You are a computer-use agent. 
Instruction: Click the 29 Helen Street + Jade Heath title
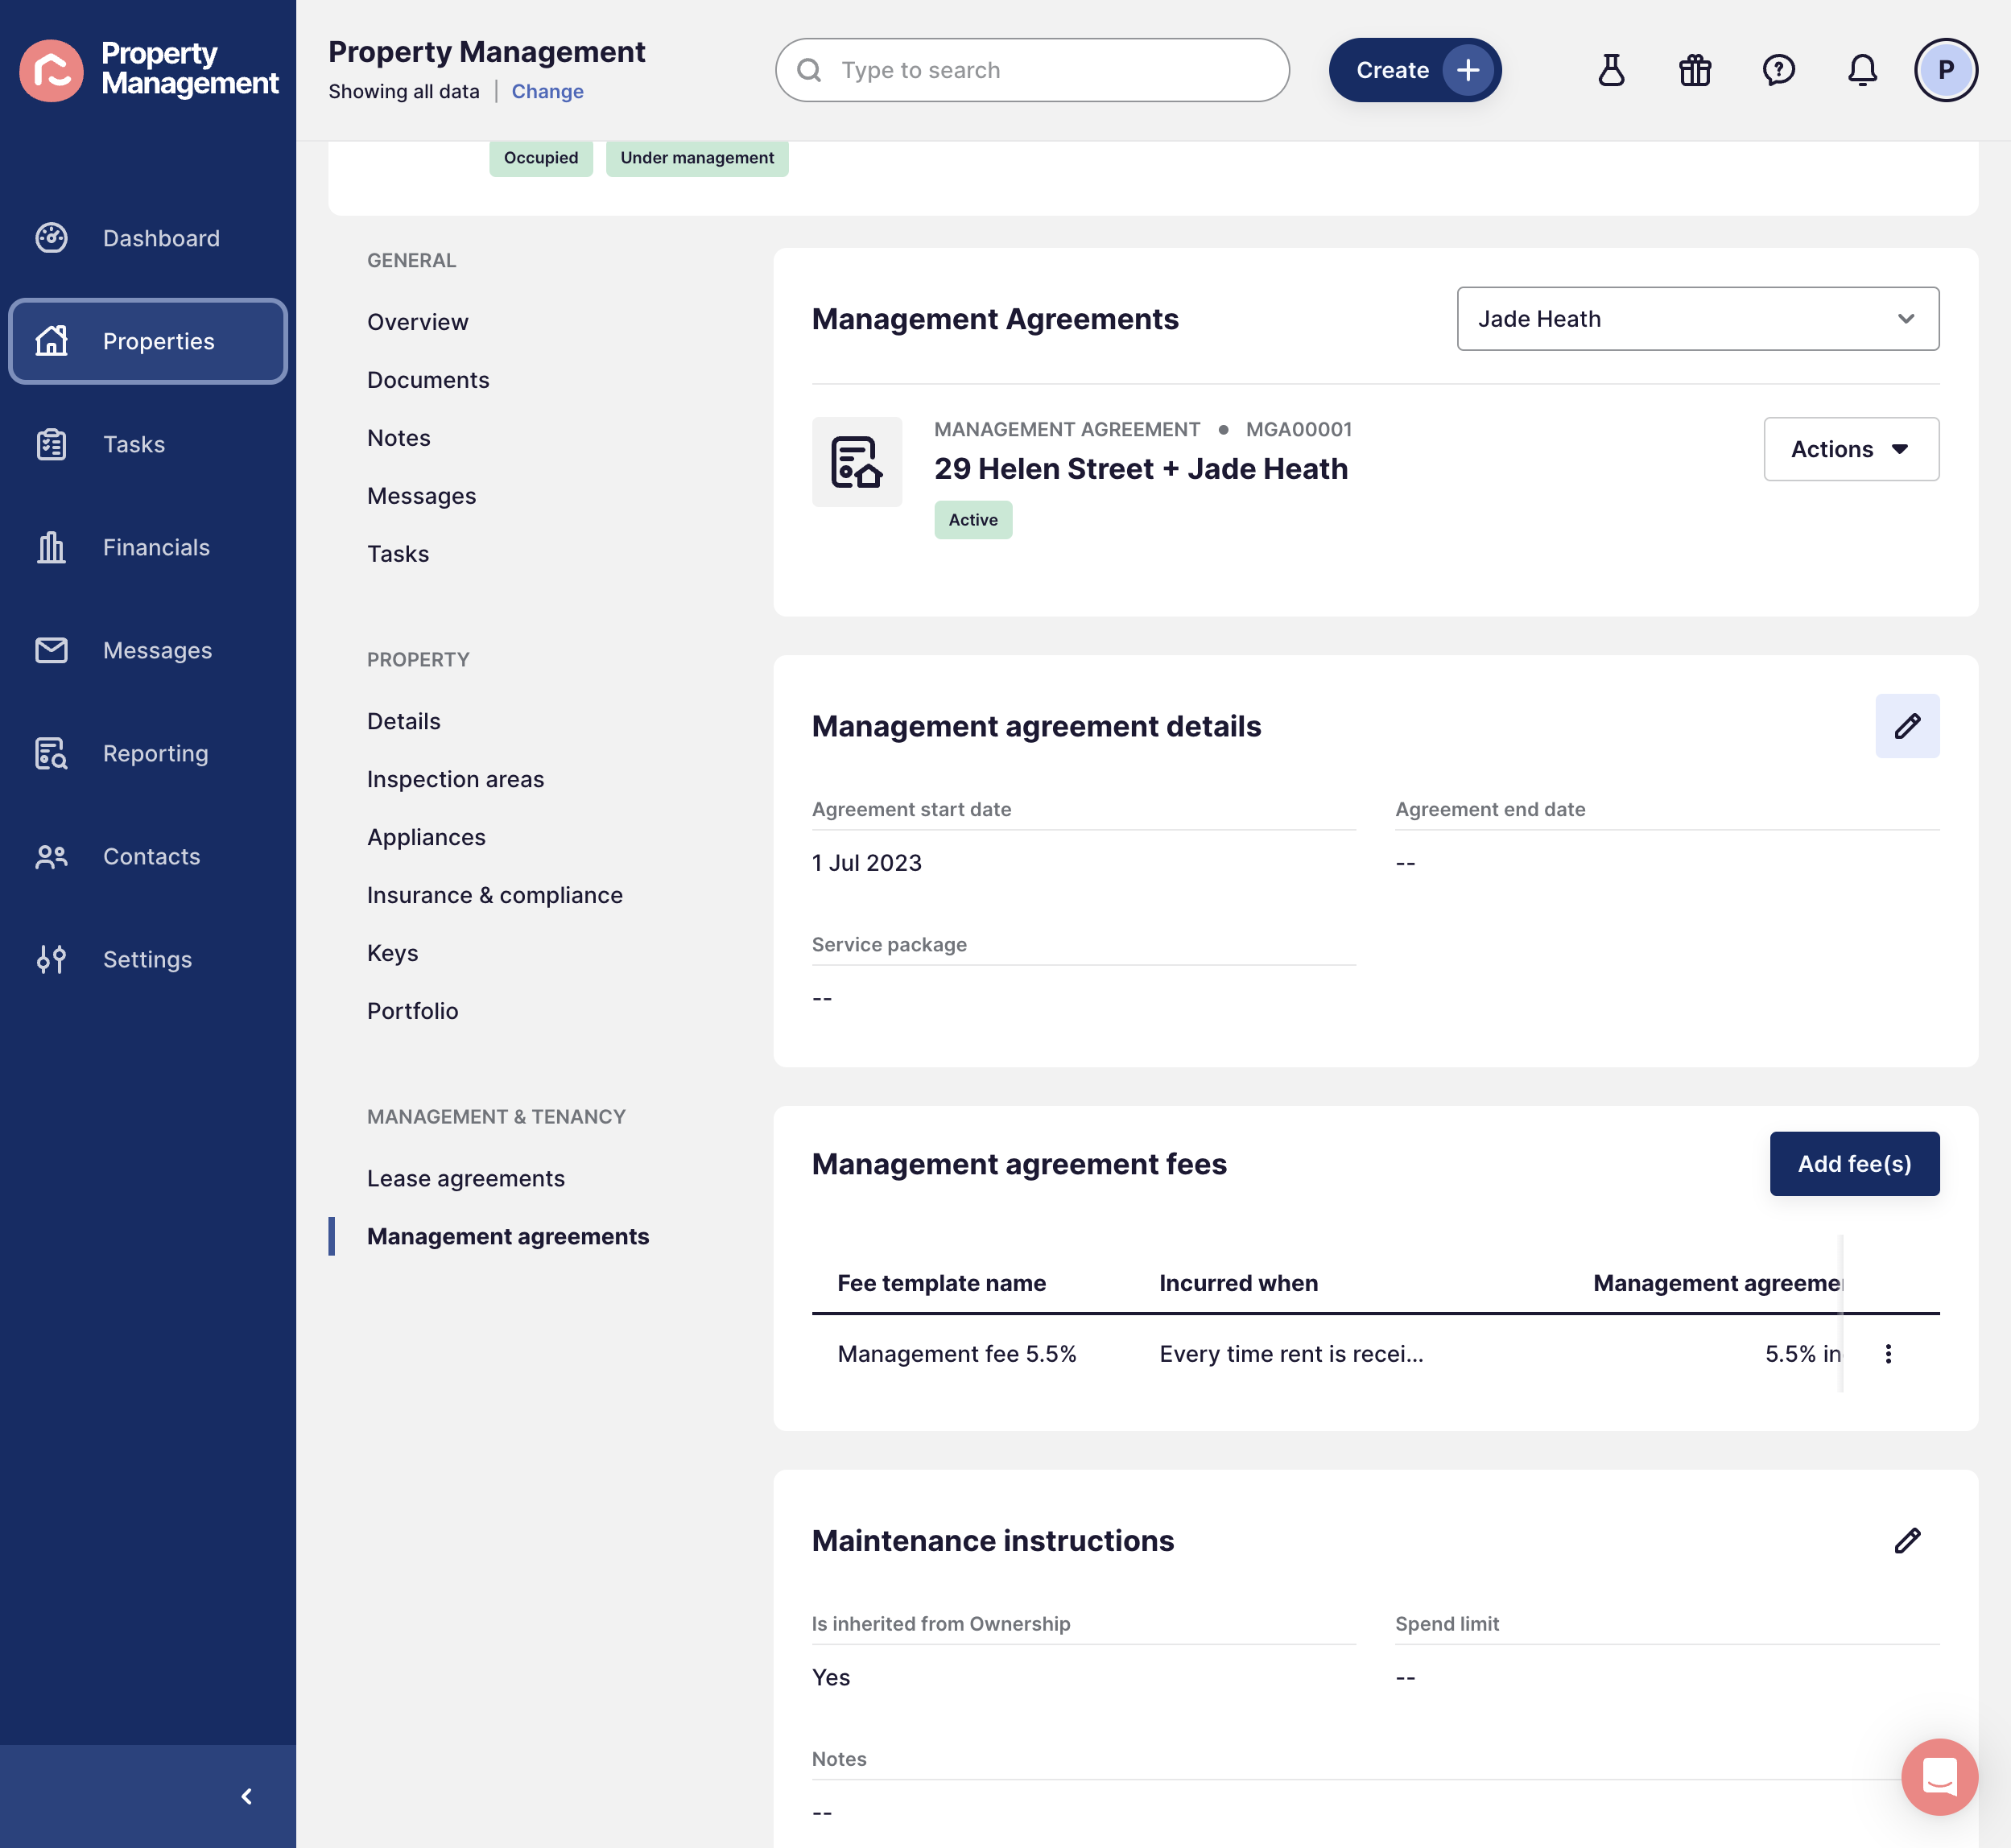pos(1141,469)
